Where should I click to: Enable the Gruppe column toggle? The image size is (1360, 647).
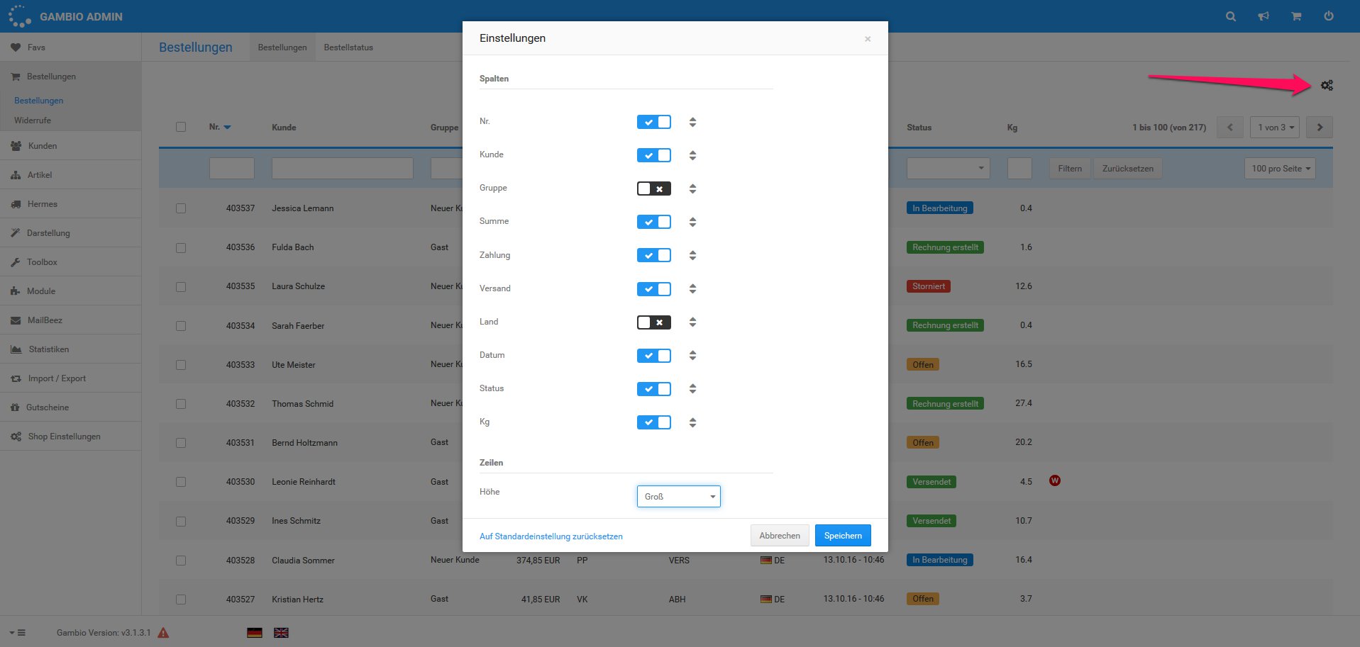[x=653, y=189]
